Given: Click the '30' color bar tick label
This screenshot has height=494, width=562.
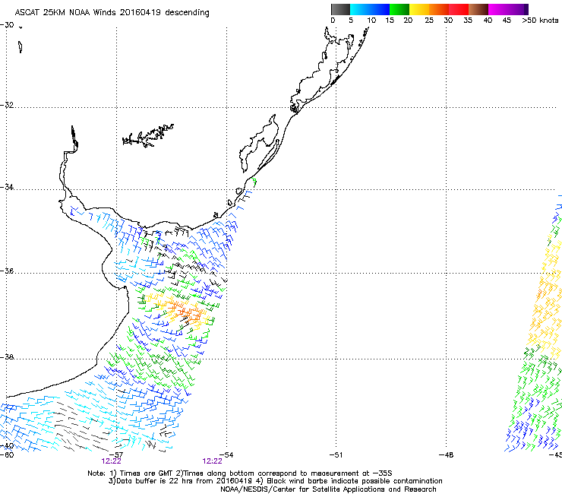Looking at the screenshot, I should pos(448,21).
